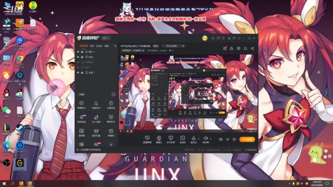Add a screen capture source (直播屏幕)

(147, 140)
